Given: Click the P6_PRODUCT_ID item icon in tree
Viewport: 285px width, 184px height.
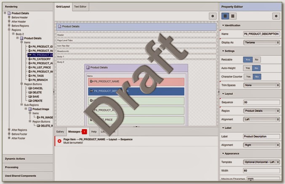Looking at the screenshot, I should click(30, 47).
